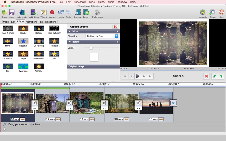The height and width of the screenshot is (141, 226).
Task: Switch to the Media tab
Action: coord(6,22)
